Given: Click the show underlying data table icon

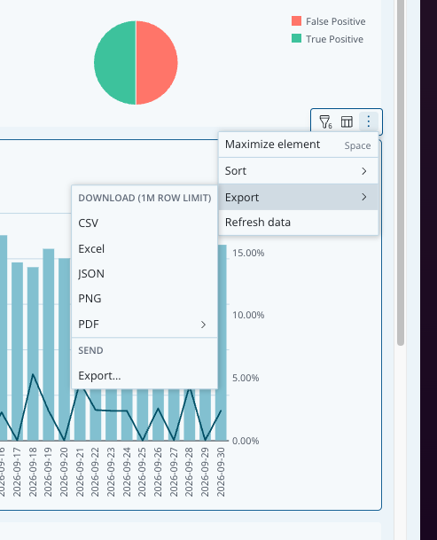Looking at the screenshot, I should 347,121.
